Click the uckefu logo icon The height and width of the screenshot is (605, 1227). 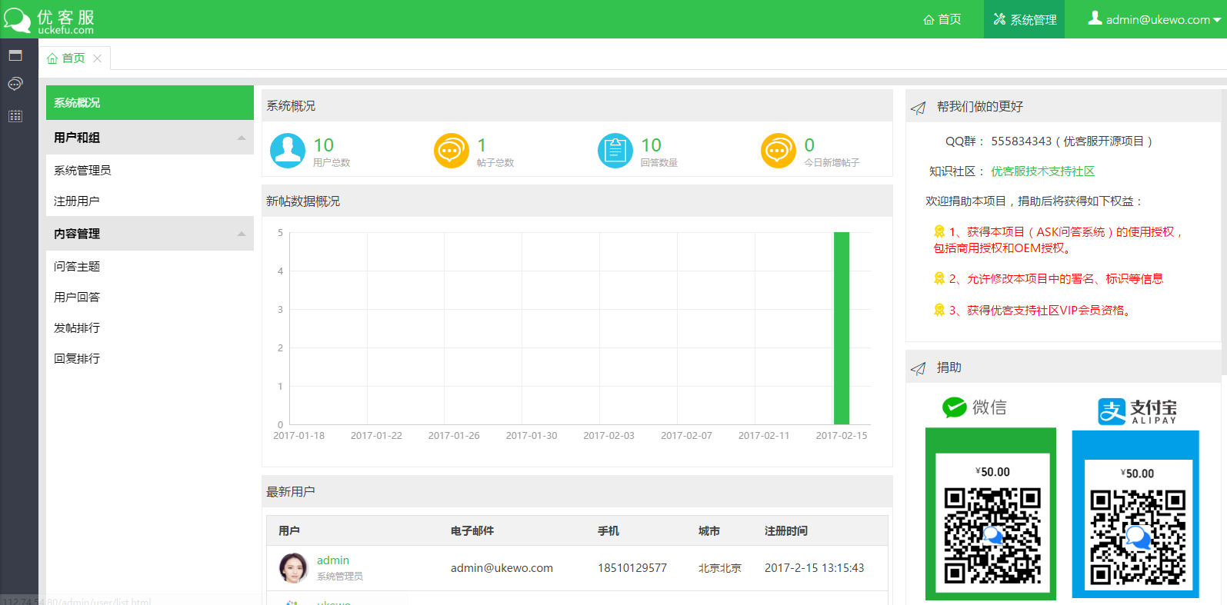click(x=17, y=19)
